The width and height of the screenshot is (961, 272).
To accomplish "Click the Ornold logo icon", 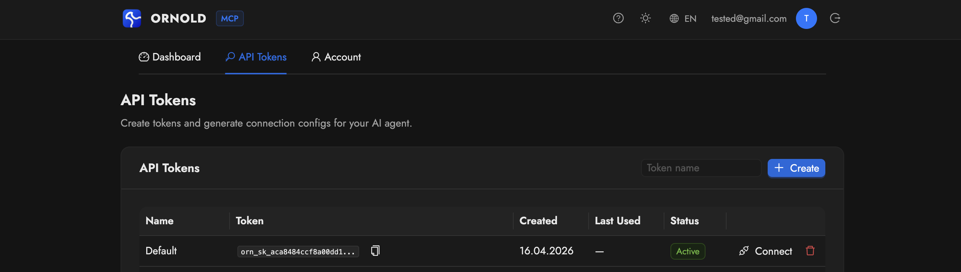I will (x=132, y=18).
